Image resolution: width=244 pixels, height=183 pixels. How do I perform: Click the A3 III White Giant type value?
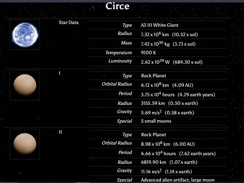(x=160, y=25)
